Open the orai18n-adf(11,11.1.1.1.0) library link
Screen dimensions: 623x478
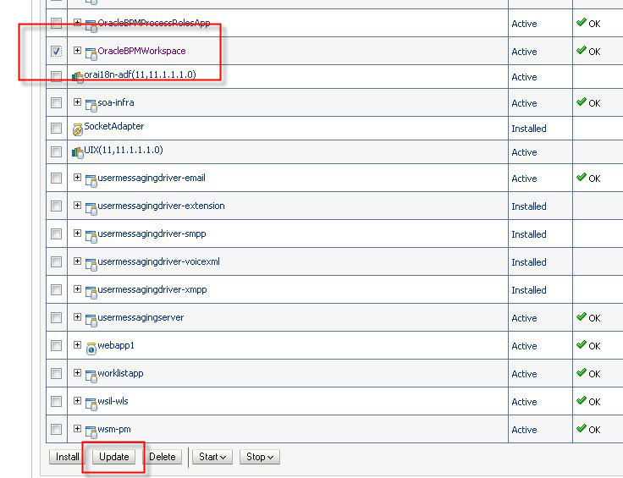[141, 74]
